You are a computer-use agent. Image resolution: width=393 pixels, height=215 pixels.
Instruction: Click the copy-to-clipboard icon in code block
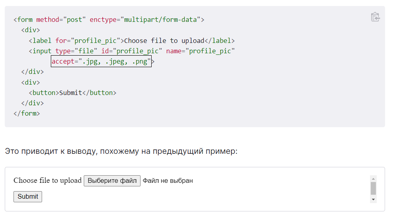pos(375,17)
